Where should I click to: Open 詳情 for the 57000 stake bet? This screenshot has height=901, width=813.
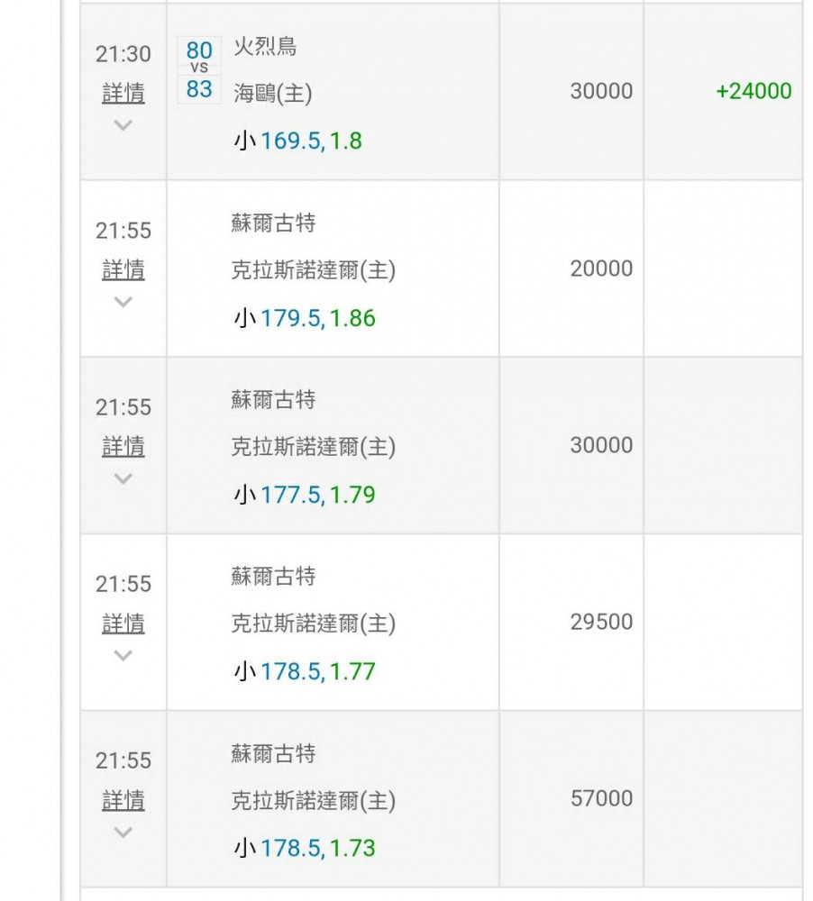click(x=123, y=800)
